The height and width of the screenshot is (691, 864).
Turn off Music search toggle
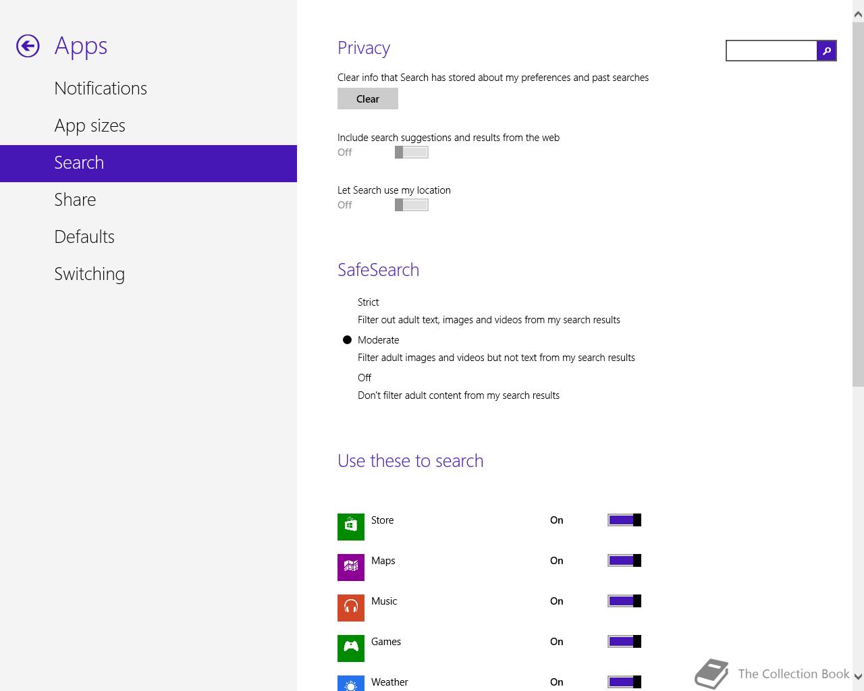(624, 601)
